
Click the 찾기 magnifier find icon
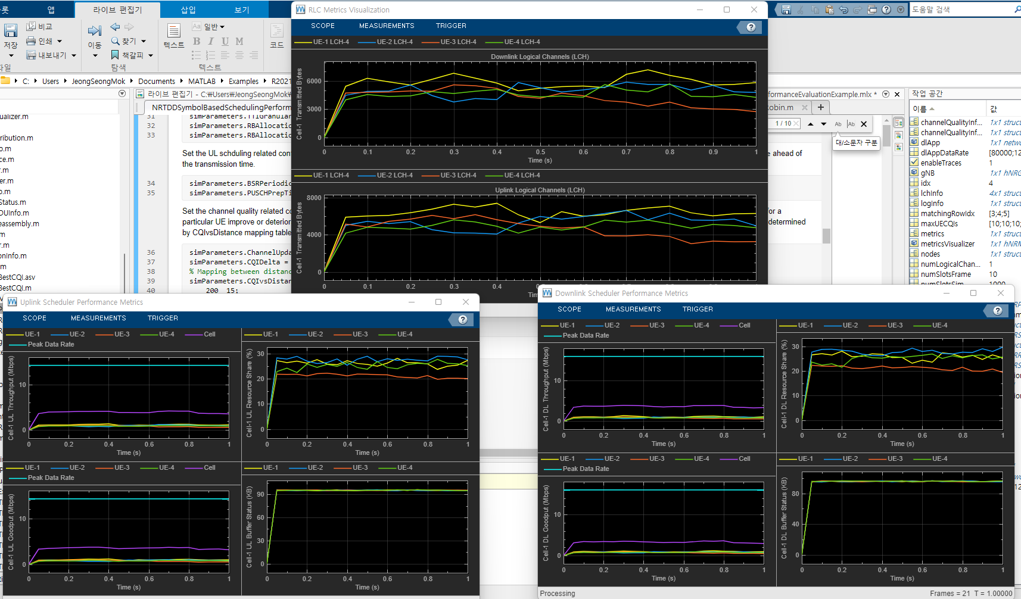tap(116, 41)
